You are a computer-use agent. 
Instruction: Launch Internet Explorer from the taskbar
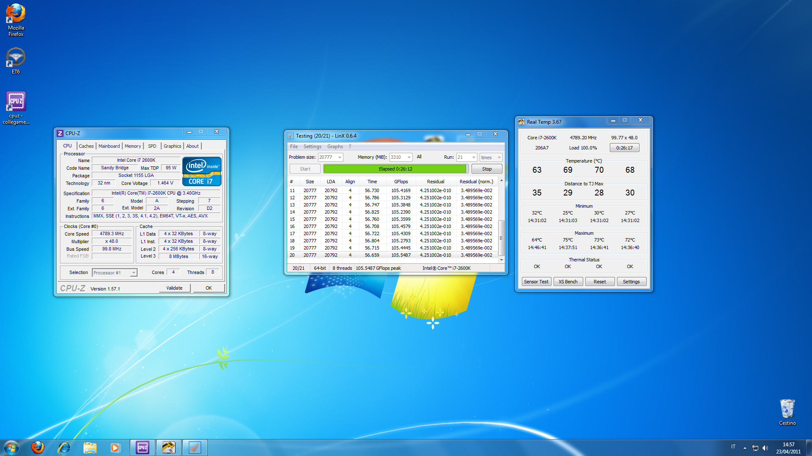pos(64,448)
